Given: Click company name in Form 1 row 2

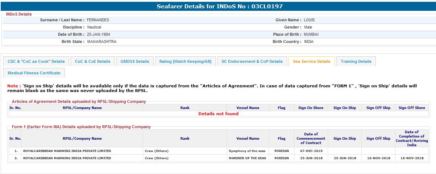Looking at the screenshot, I should point(67,158).
